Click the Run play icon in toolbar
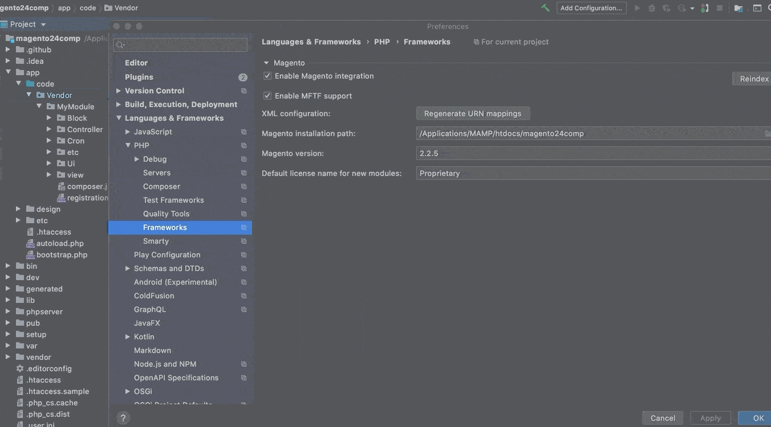Viewport: 771px width, 427px height. tap(637, 8)
